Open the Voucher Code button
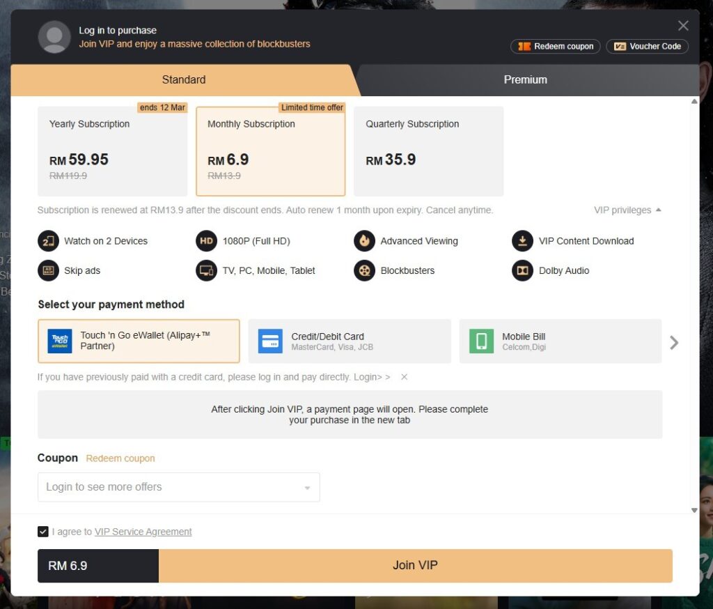This screenshot has height=609, width=713. tap(647, 47)
